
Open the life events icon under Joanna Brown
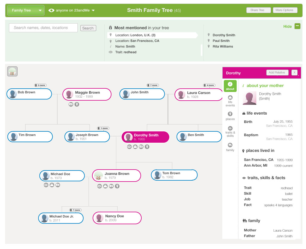(105, 186)
